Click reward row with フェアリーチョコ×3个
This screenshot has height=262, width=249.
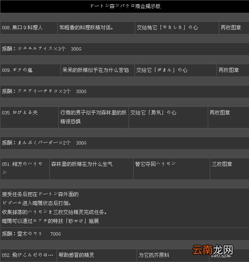point(124,91)
